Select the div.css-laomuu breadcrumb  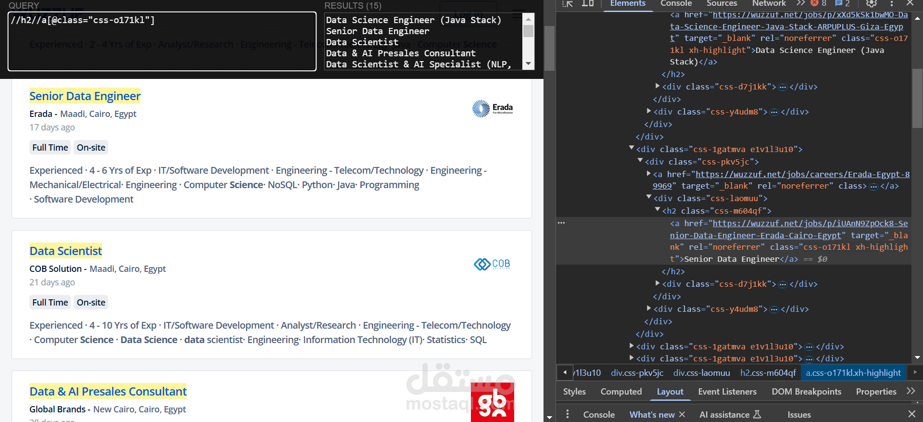[x=701, y=373]
